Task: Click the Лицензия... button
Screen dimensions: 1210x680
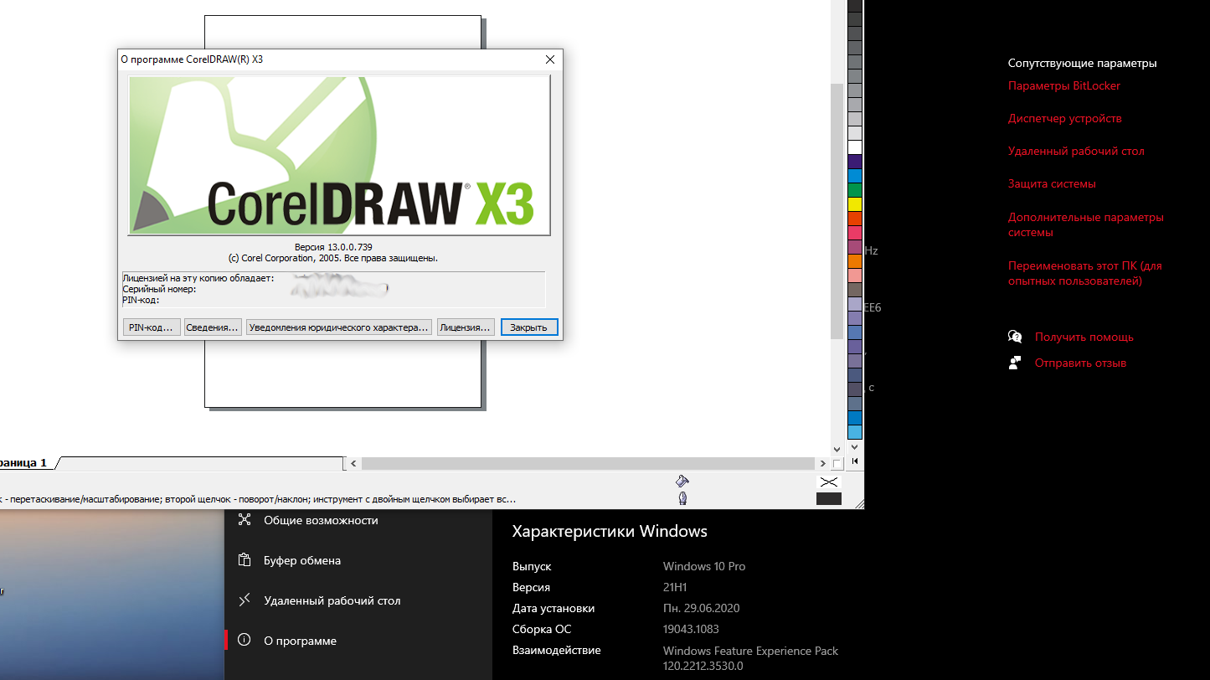Action: (465, 327)
